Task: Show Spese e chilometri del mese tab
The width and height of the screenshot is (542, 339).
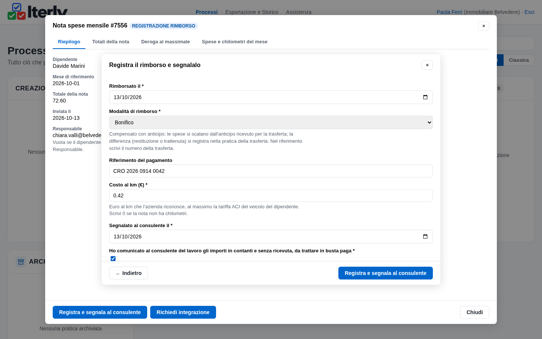Action: click(234, 42)
